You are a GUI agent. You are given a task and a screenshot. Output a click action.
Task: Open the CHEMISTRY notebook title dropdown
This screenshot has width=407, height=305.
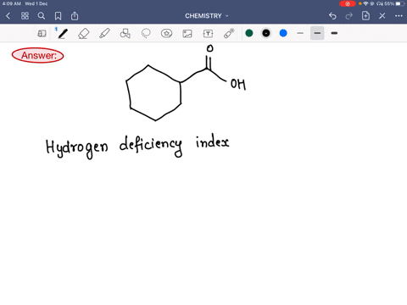pos(207,16)
